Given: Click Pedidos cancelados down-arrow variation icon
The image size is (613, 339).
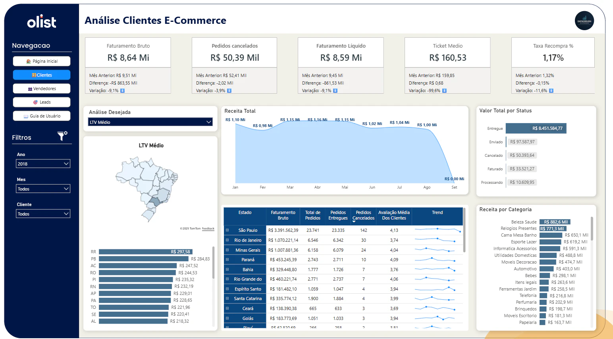Looking at the screenshot, I should (x=229, y=91).
